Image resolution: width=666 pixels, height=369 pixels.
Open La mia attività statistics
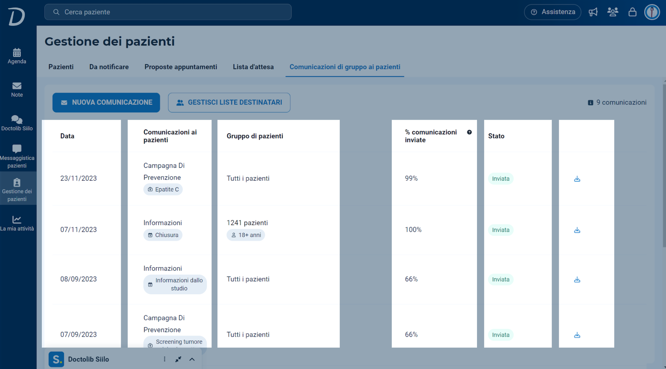click(x=17, y=223)
